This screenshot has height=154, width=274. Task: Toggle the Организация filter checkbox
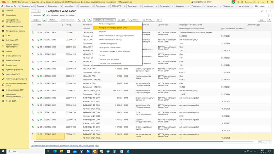tap(44, 15)
